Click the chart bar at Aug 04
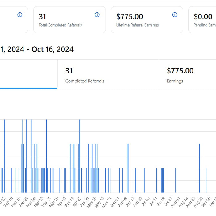This screenshot has height=216, width=216. (176, 180)
